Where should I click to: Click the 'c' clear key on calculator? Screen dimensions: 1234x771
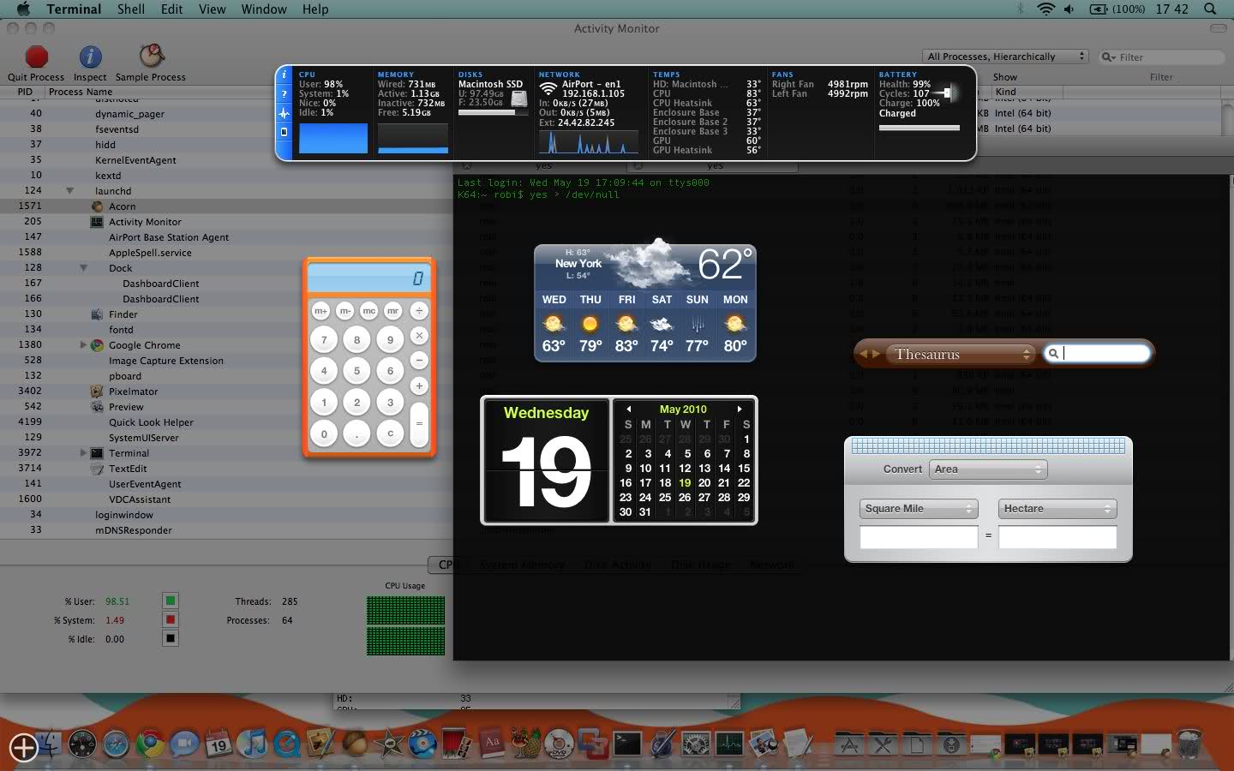coord(390,433)
